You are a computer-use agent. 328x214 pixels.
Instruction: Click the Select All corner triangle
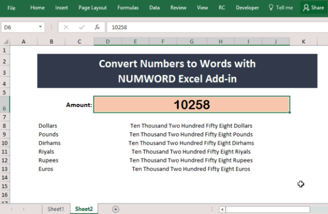tap(6, 41)
